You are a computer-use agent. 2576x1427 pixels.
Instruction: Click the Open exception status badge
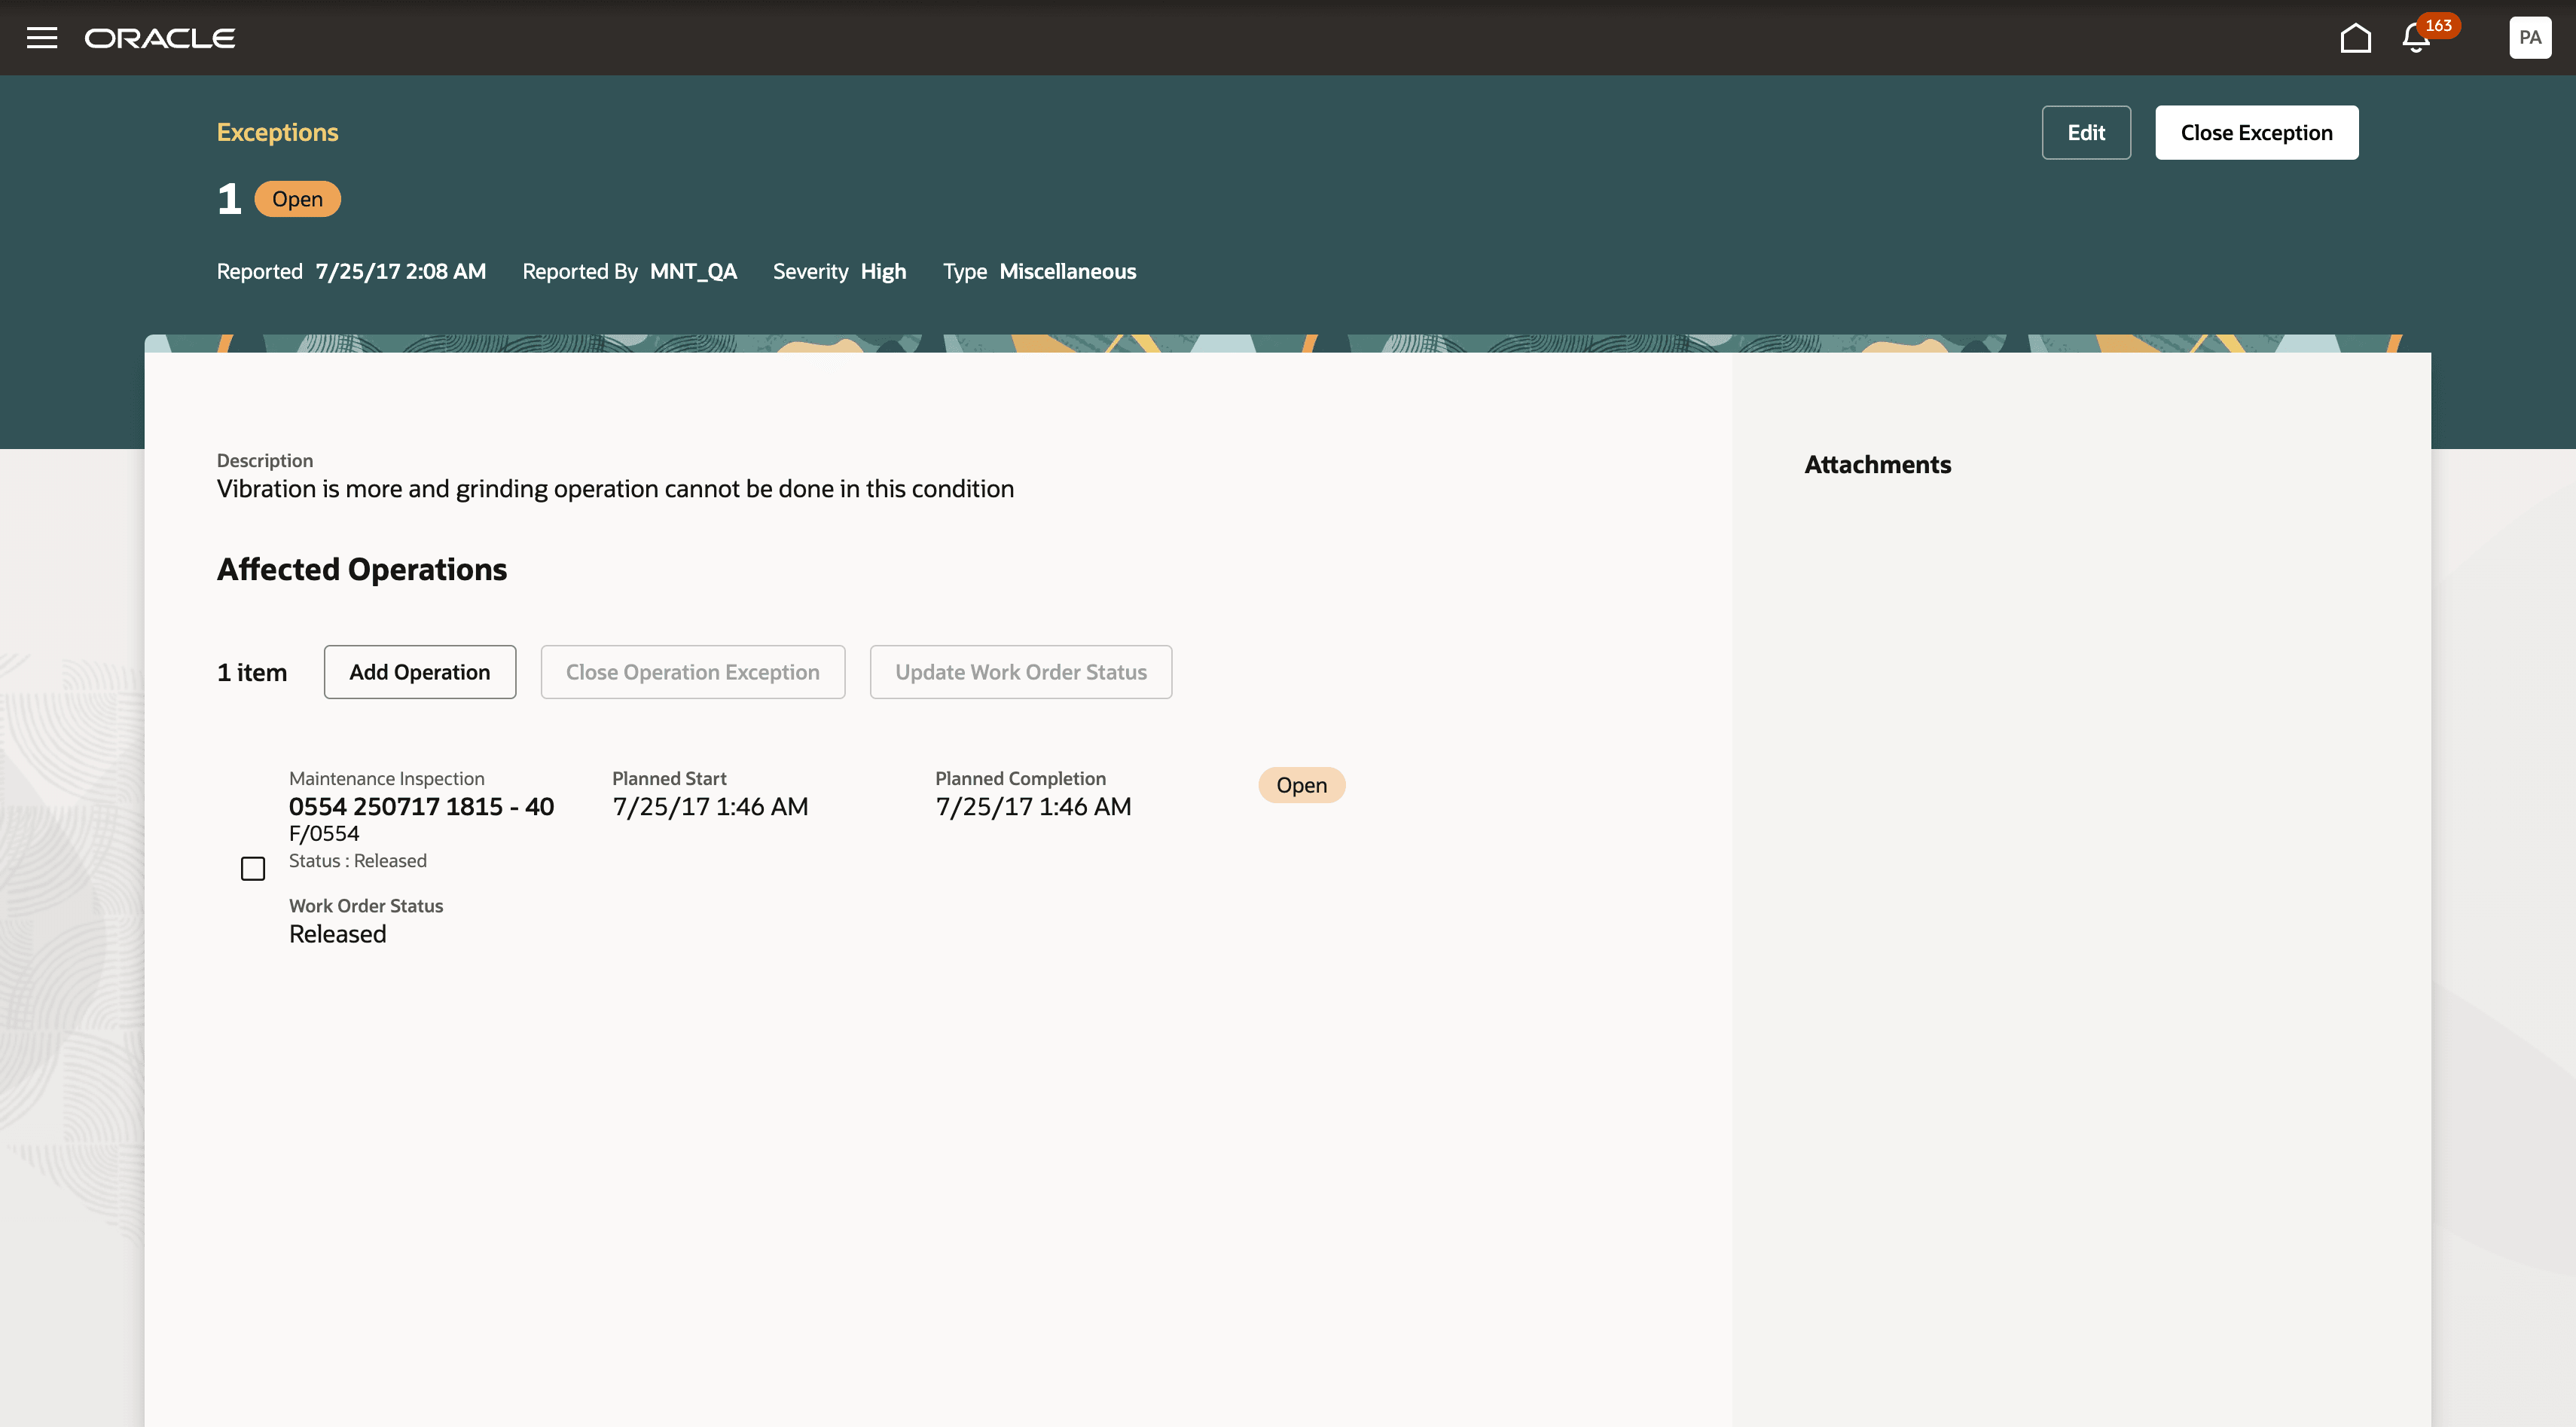297,198
